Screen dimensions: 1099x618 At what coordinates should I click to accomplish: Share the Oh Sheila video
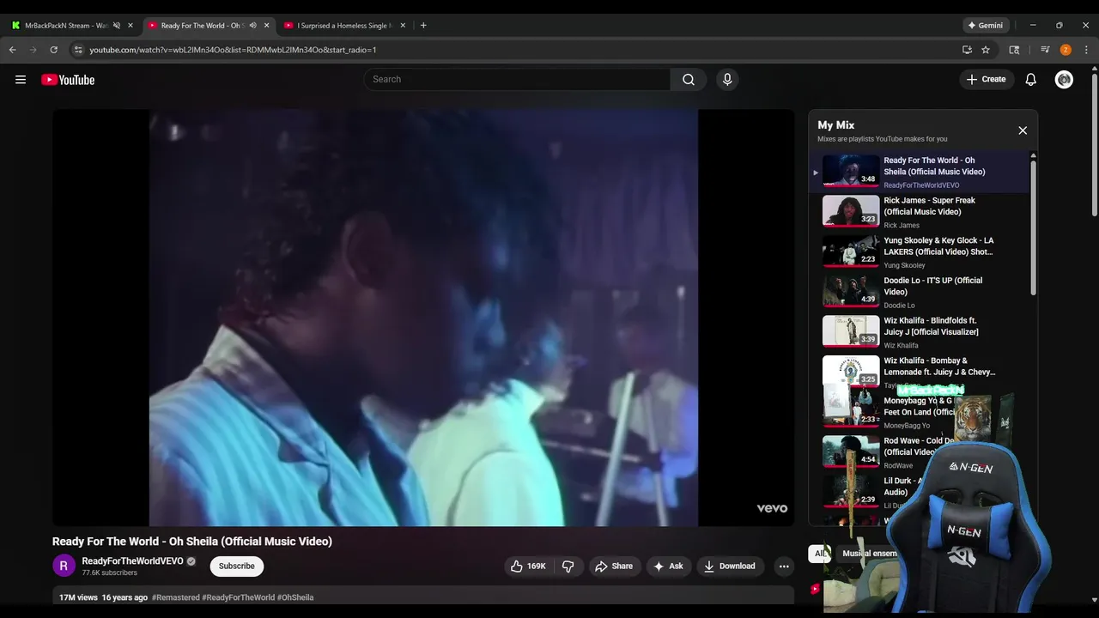click(614, 566)
